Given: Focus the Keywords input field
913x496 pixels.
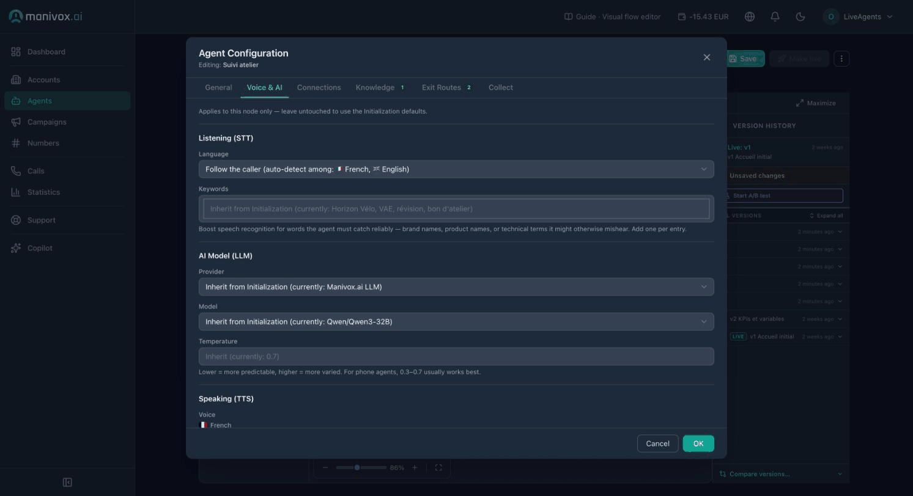Looking at the screenshot, I should click(456, 209).
